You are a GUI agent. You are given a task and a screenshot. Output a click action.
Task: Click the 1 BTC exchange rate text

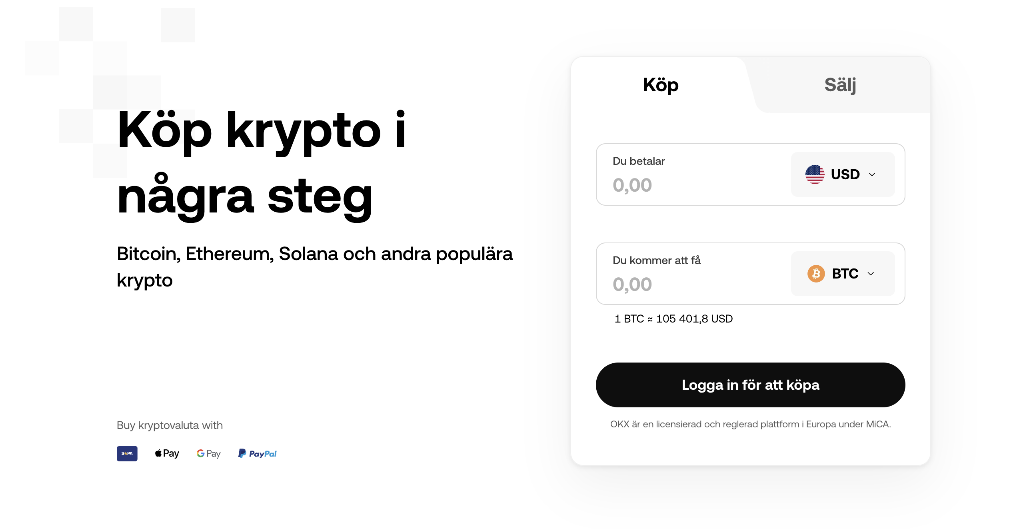tap(673, 319)
